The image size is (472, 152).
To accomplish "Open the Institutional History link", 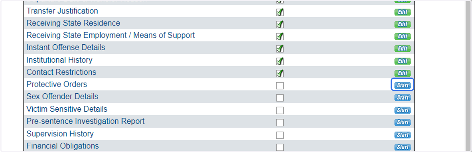I will 59,60.
